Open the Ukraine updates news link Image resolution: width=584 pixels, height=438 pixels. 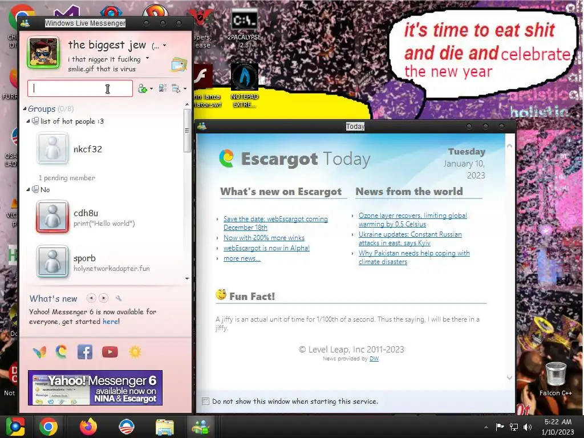tap(410, 239)
